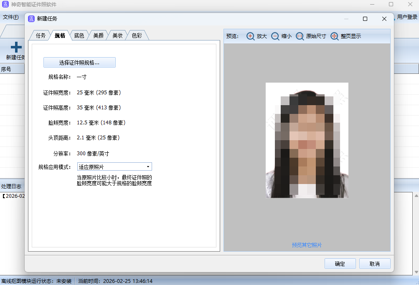The image size is (419, 285).
Task: Switch to the 任务 tab
Action: [41, 35]
